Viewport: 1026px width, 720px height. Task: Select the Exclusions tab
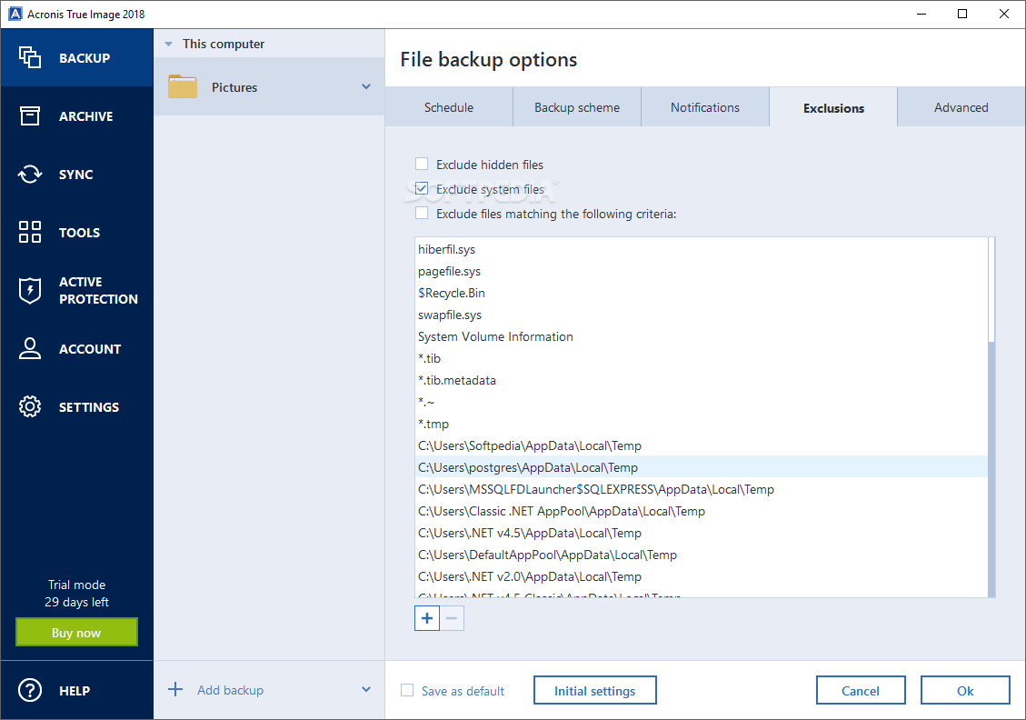pos(833,107)
